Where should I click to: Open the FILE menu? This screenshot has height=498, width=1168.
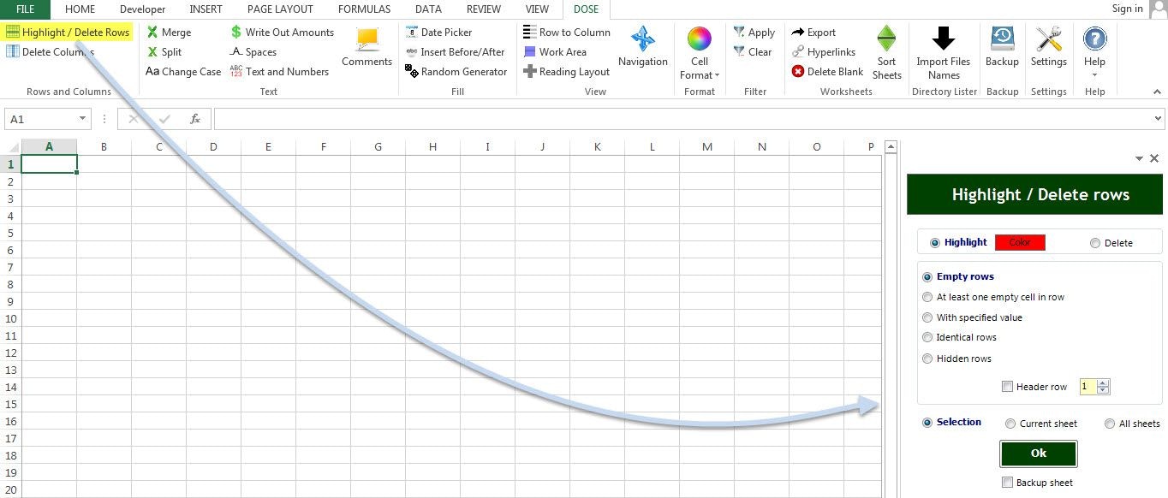pyautogui.click(x=25, y=9)
